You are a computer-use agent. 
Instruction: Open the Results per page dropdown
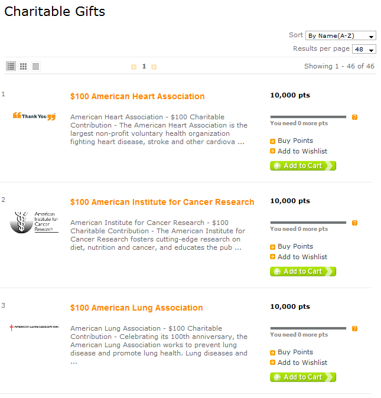pos(364,49)
